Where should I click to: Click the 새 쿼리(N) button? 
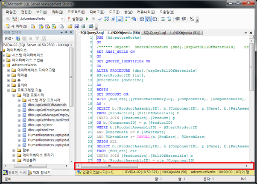(x=16, y=26)
